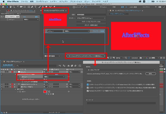Select the Rectangle shape tool
Viewport: 166px width, 114px height.
tap(29, 7)
